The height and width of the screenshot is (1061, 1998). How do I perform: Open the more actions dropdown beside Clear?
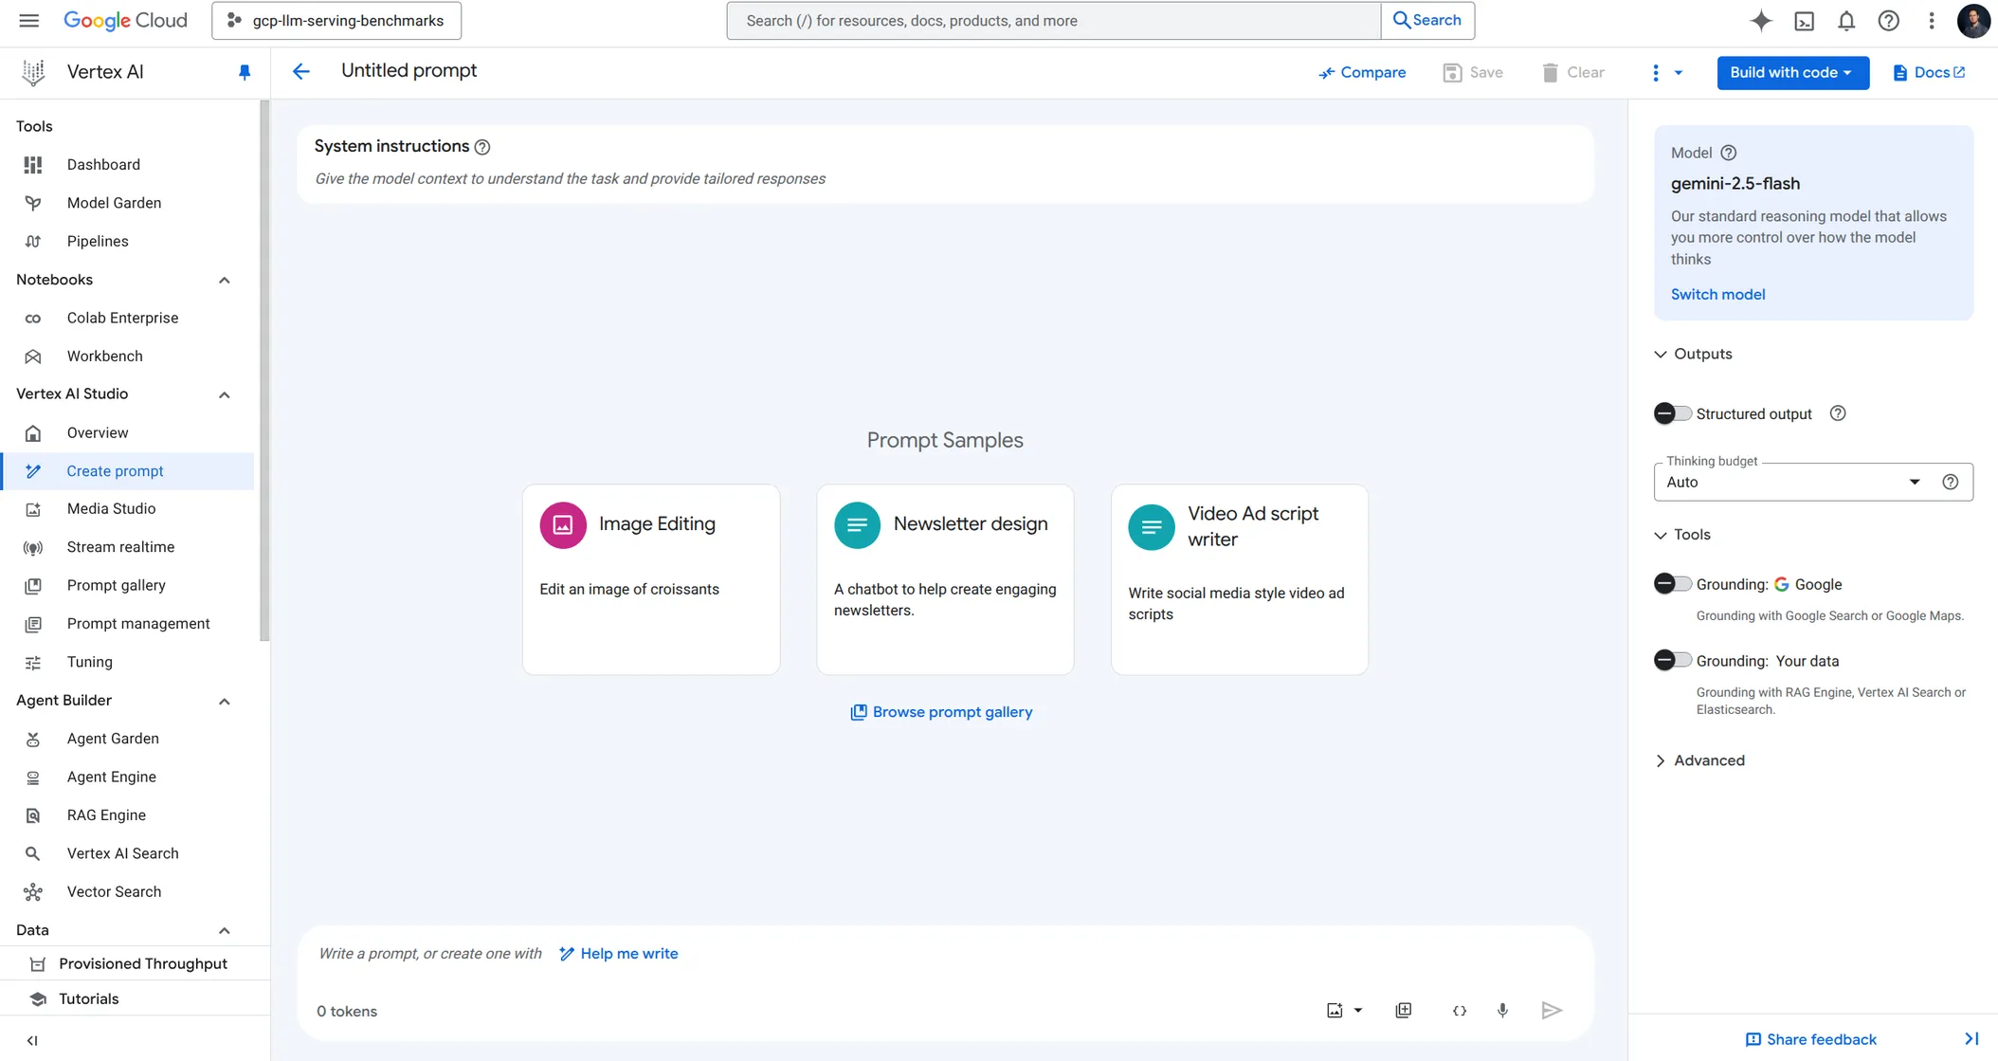coord(1665,72)
